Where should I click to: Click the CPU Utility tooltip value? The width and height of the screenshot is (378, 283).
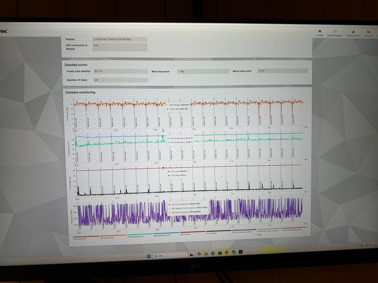tap(183, 175)
